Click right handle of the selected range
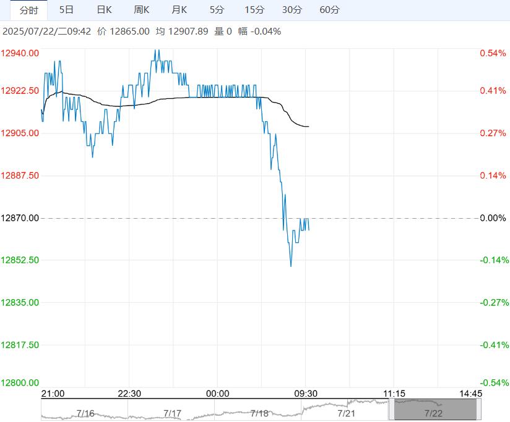This screenshot has width=510, height=422. pyautogui.click(x=478, y=410)
